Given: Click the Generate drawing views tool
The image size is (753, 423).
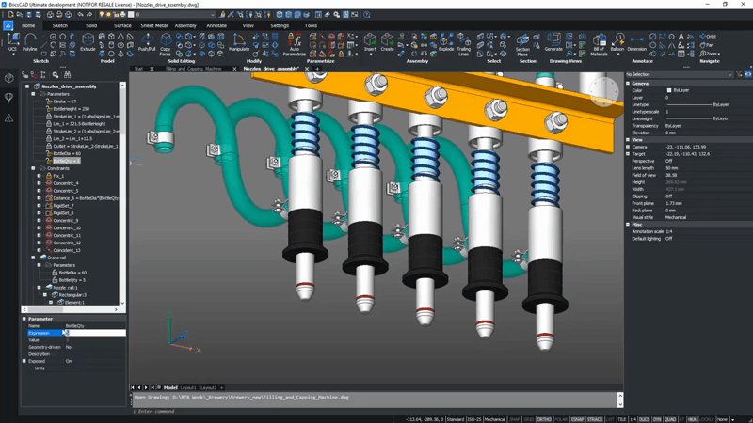Looking at the screenshot, I should point(553,42).
